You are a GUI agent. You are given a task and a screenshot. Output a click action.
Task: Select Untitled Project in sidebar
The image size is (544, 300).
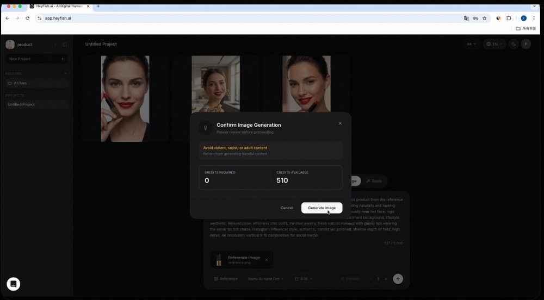[x=37, y=104]
